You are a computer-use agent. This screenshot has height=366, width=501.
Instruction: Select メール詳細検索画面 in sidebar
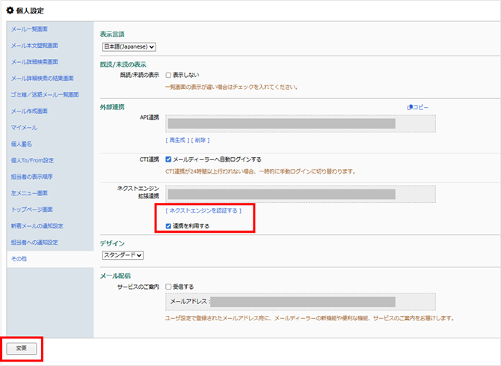[34, 61]
